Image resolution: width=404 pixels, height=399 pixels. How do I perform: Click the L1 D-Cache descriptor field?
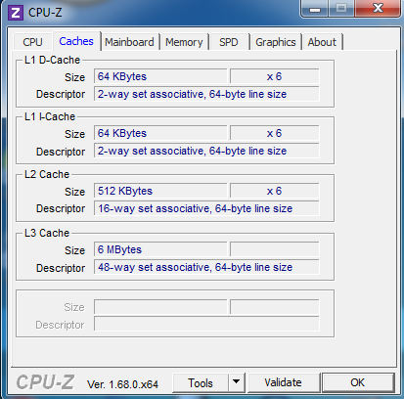click(x=206, y=94)
